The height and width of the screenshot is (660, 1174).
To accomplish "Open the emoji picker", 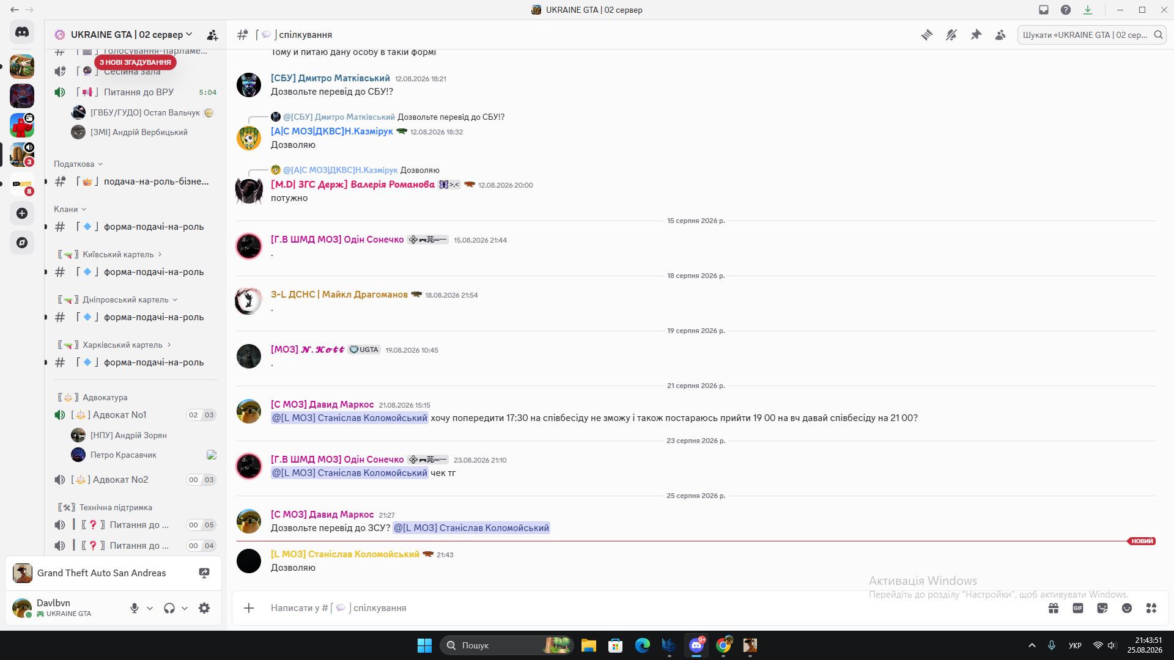I will point(1127,608).
